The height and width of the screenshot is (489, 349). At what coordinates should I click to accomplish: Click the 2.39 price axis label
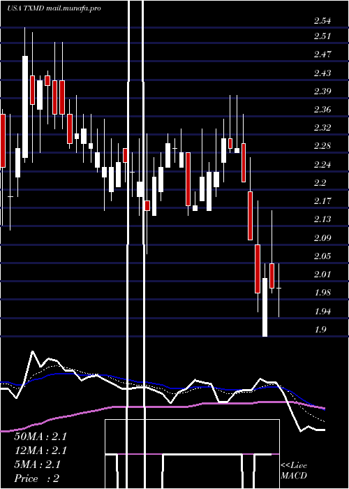point(322,91)
